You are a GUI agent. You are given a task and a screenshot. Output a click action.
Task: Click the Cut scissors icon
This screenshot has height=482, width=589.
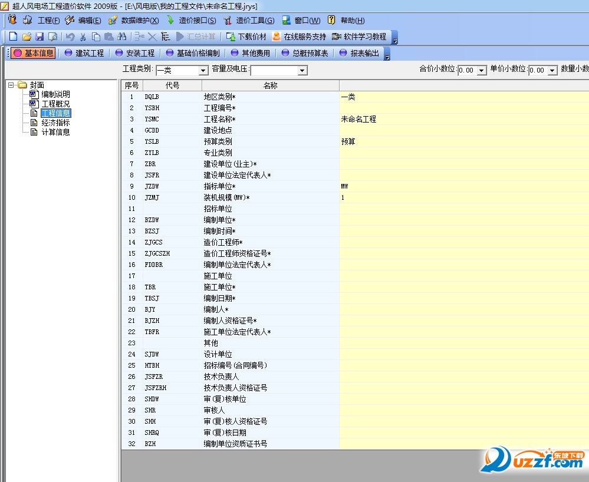click(83, 37)
